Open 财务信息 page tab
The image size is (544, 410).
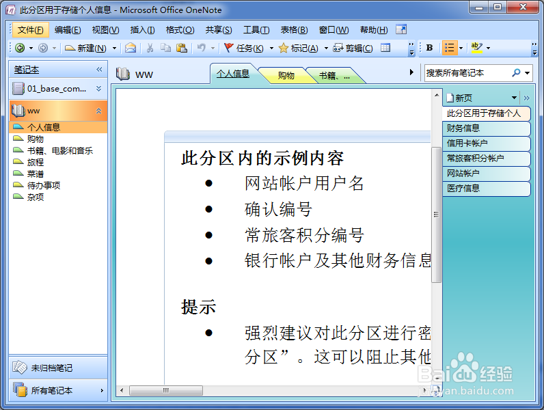tap(487, 128)
